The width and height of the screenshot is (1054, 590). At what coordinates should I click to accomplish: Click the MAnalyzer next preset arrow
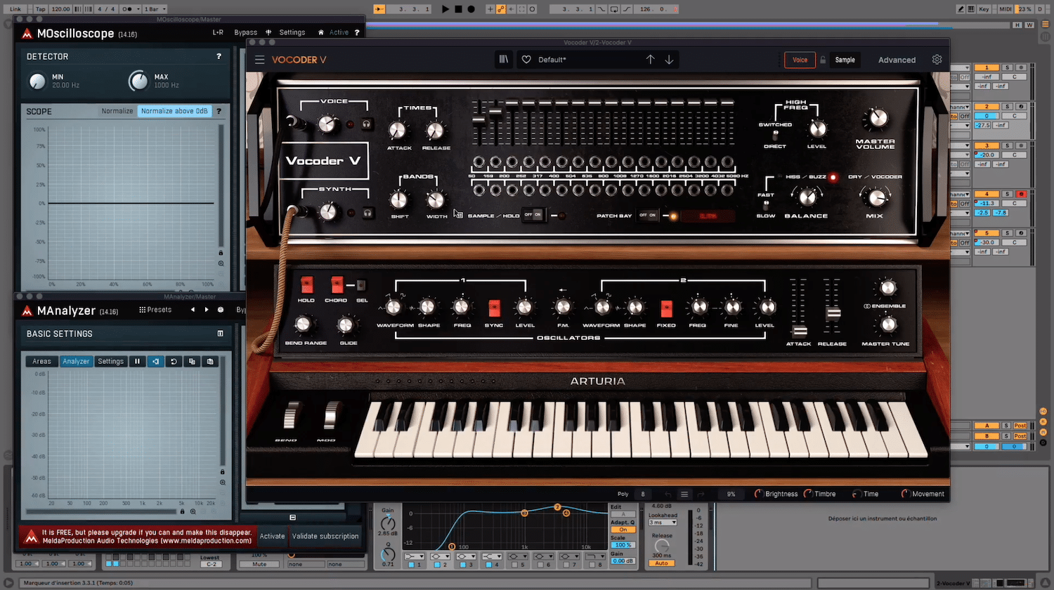207,310
